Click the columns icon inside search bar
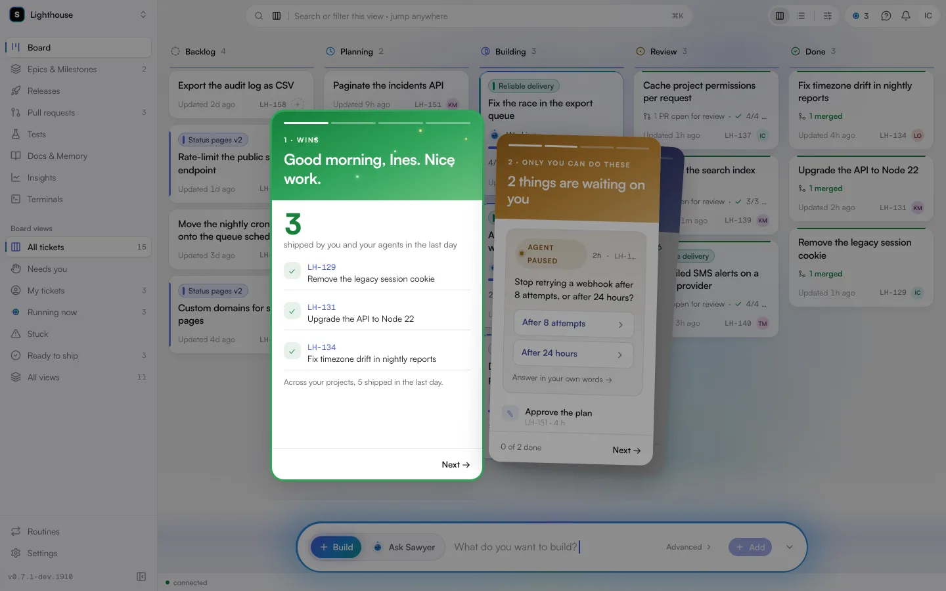The height and width of the screenshot is (591, 946). click(x=277, y=16)
